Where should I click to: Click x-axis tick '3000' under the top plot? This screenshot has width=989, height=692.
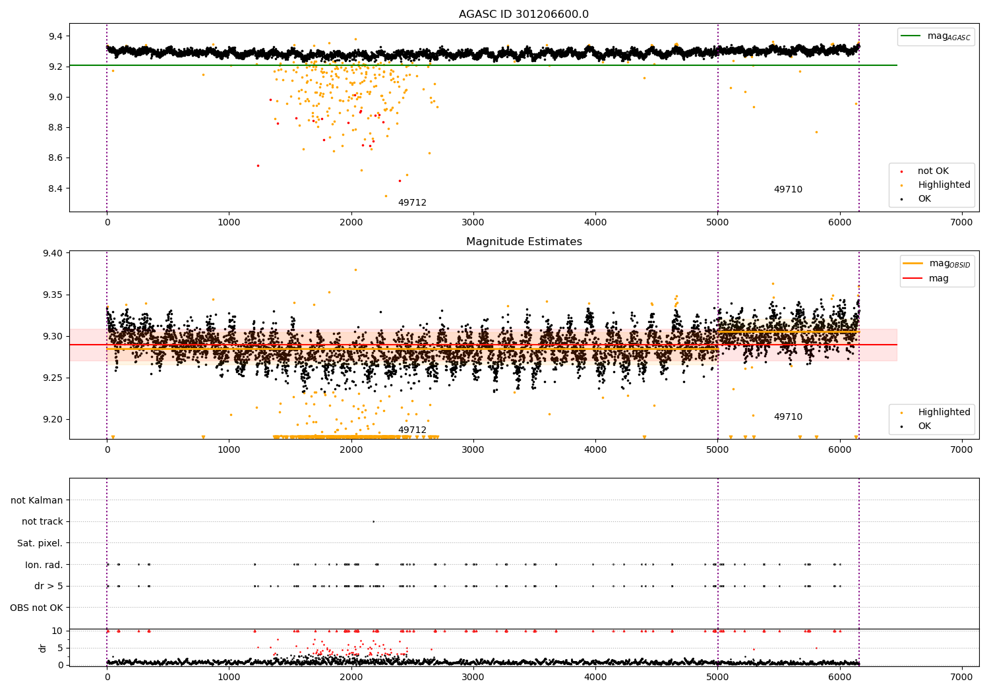(x=473, y=223)
